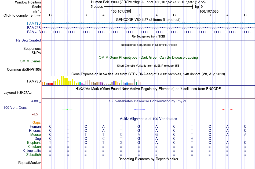Click the 100 Vert. Cons label
Viewport: 255px width, 169px height.
point(15,107)
